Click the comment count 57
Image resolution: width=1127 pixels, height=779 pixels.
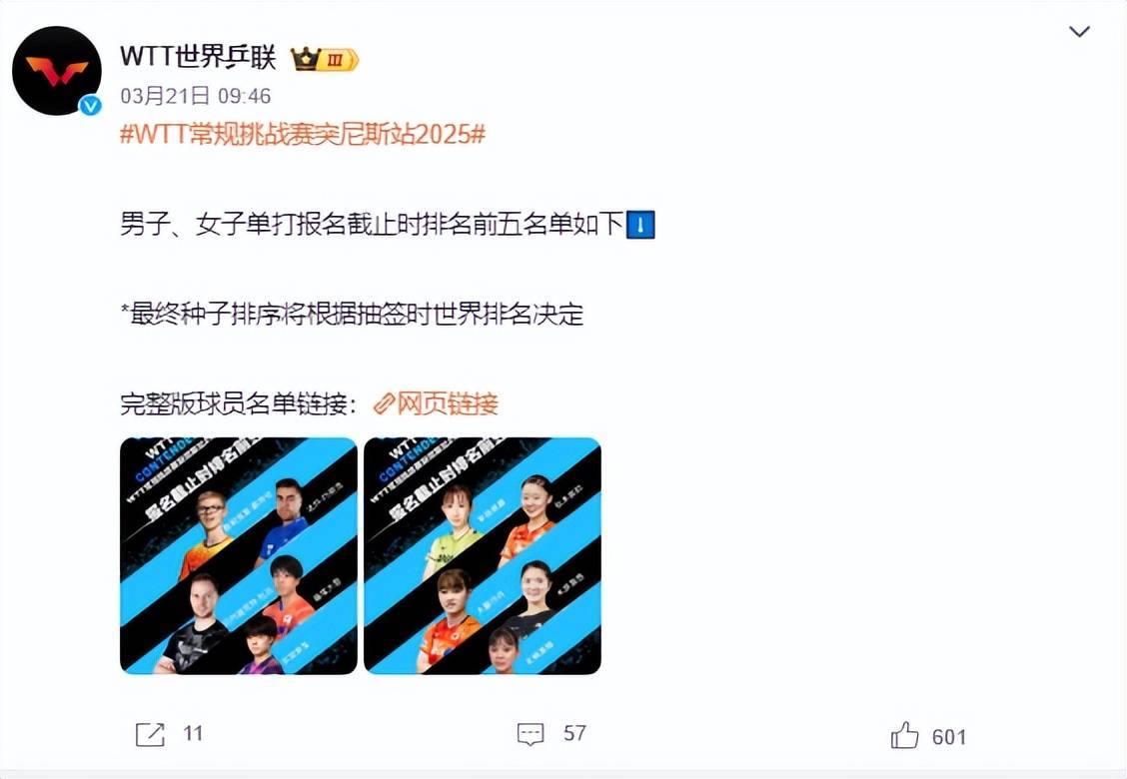click(574, 734)
